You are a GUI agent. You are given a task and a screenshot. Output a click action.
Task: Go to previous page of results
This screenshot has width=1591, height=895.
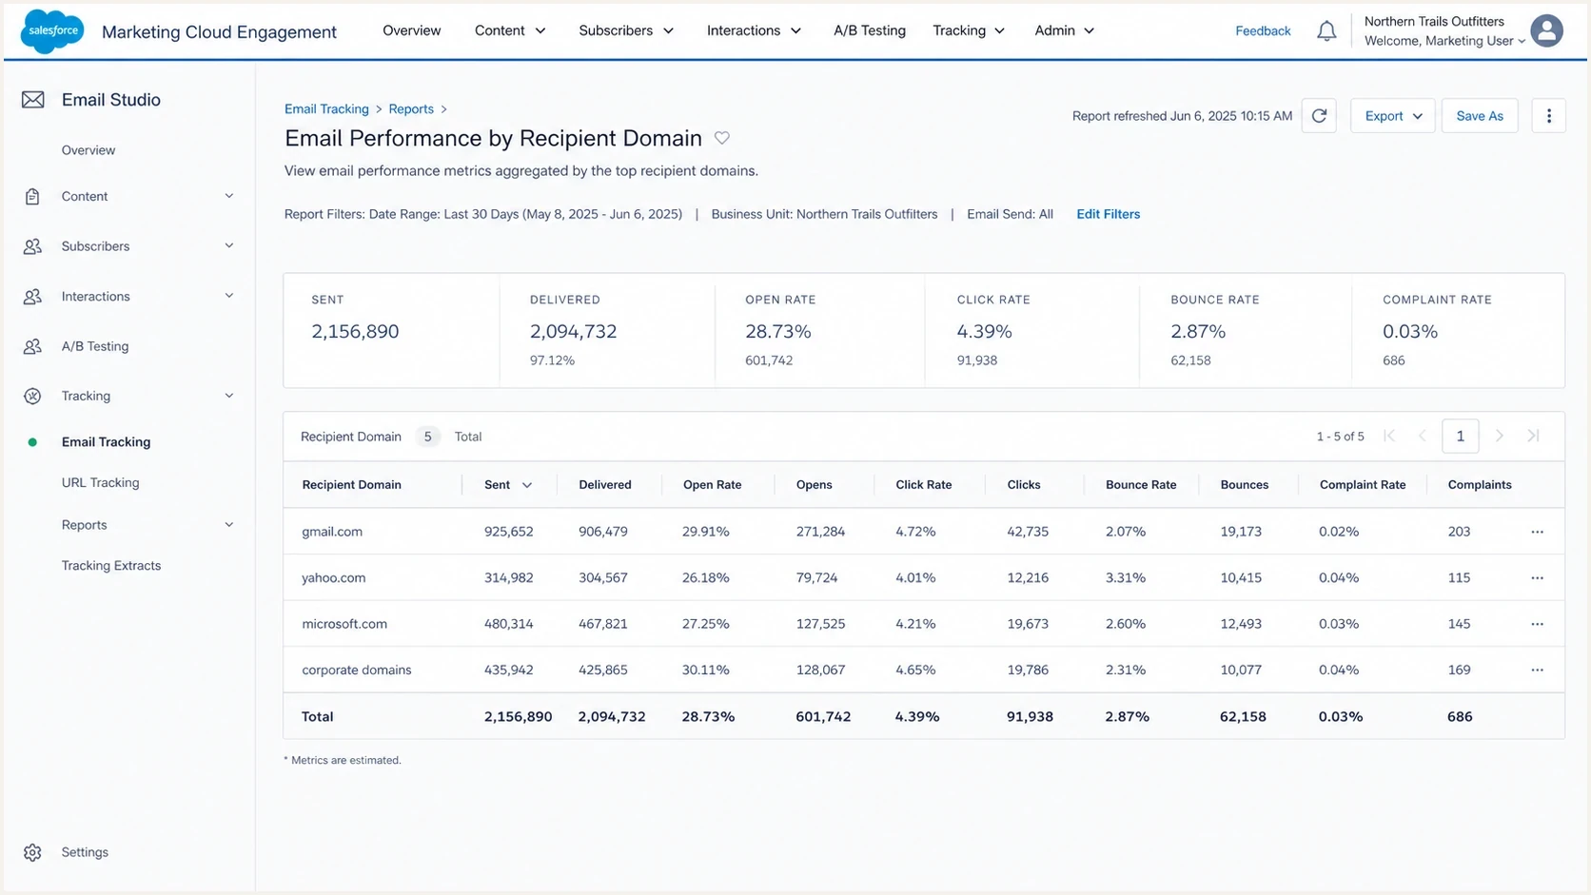[1423, 436]
